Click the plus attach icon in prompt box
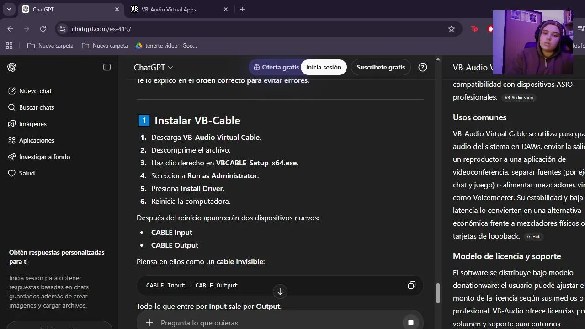The image size is (585, 329). [x=149, y=323]
